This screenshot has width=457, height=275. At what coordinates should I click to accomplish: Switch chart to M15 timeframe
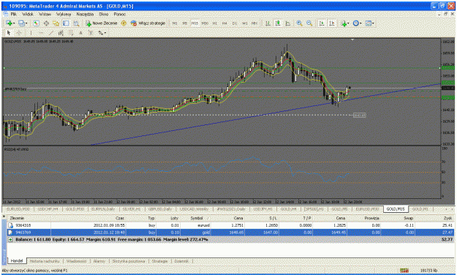(x=194, y=23)
